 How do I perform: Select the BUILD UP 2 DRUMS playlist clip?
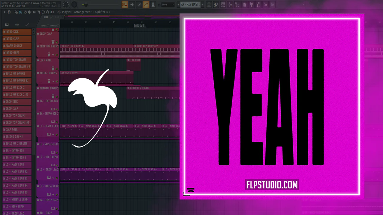point(153,93)
